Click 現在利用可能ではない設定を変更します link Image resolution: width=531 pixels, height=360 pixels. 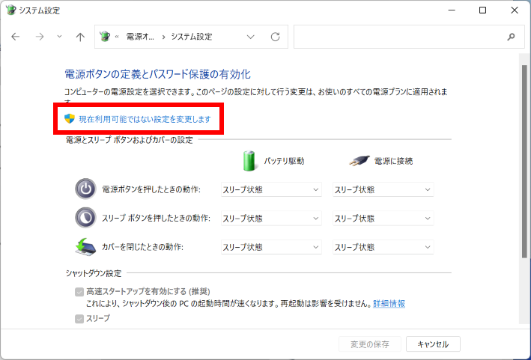click(x=145, y=119)
